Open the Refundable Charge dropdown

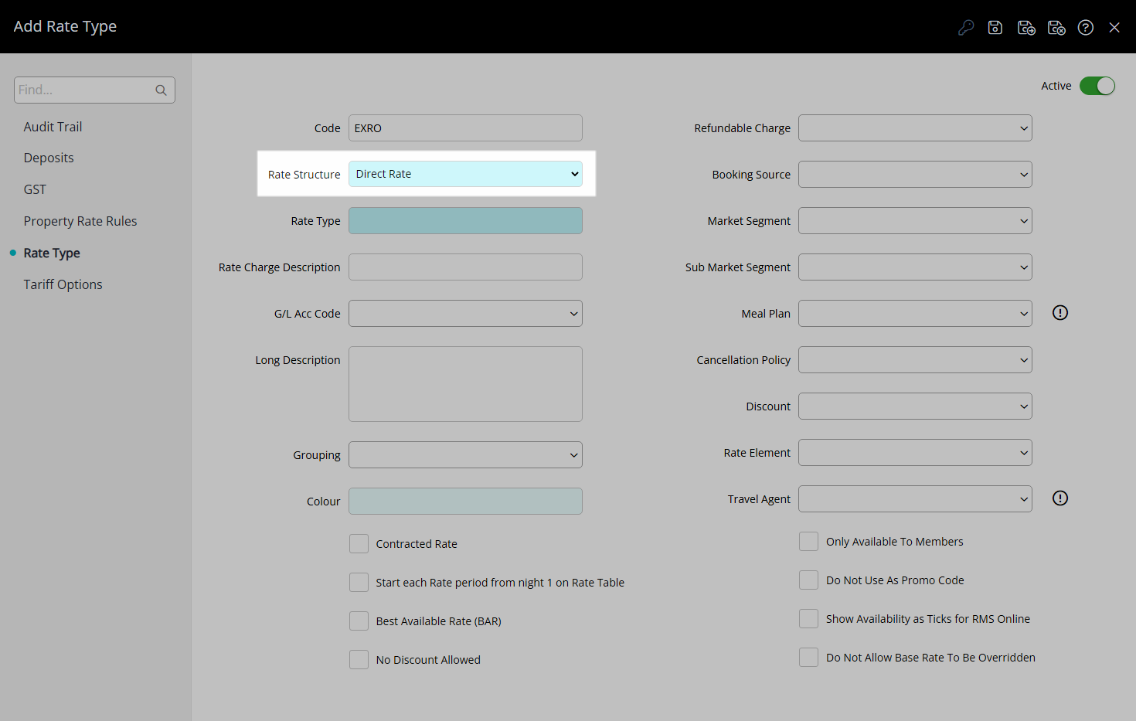coord(915,128)
